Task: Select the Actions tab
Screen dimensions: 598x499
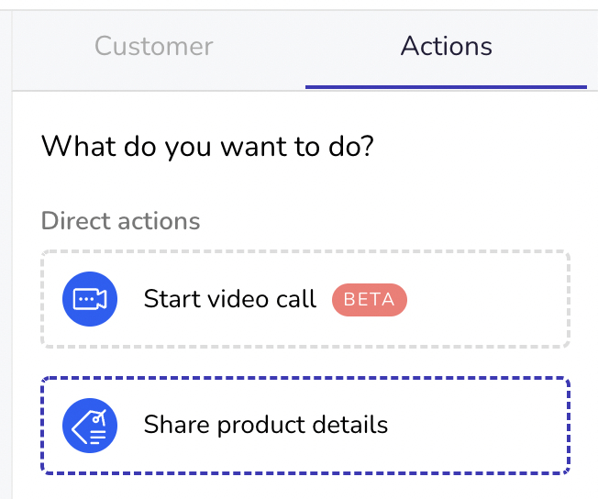Action: (x=446, y=46)
